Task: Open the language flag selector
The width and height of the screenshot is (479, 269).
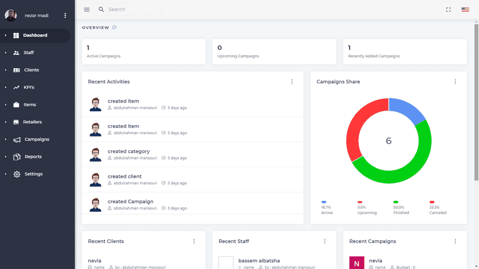Action: 465,9
